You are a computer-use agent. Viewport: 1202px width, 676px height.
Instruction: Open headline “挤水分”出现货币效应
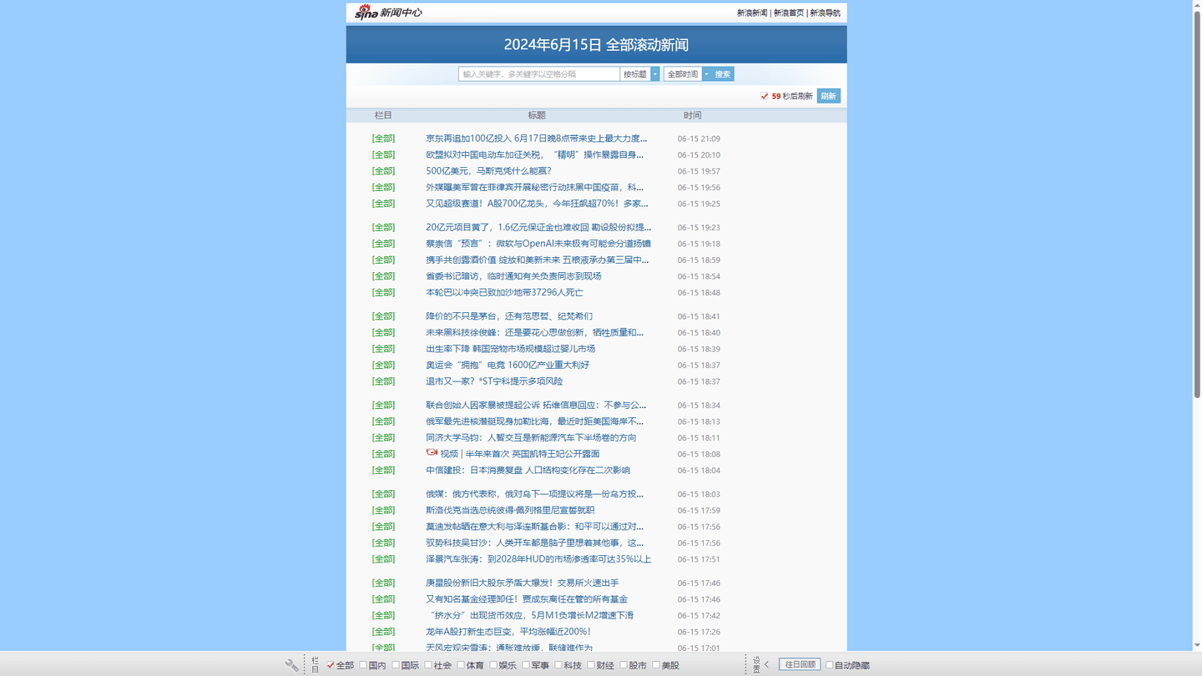(x=532, y=615)
